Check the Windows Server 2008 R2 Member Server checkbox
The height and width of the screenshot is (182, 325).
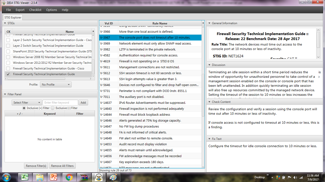click(x=8, y=57)
